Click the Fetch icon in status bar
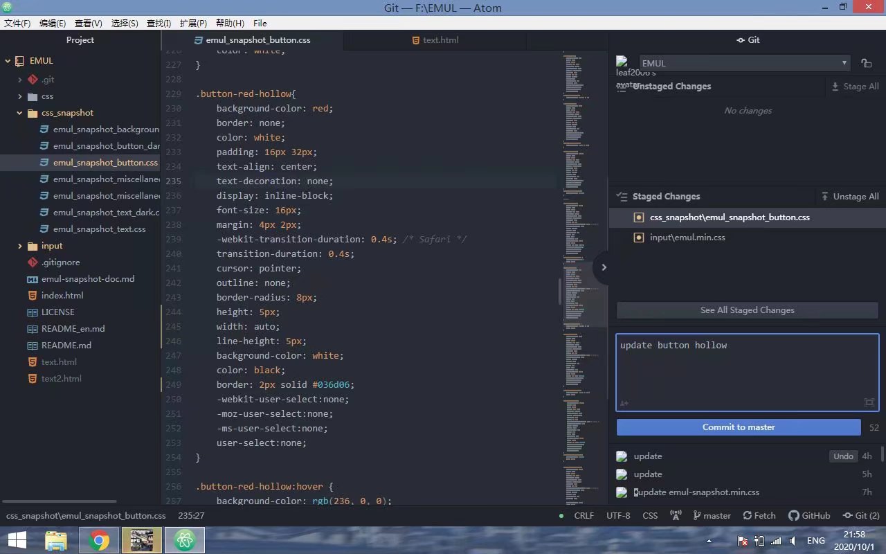The width and height of the screenshot is (886, 554). (759, 515)
